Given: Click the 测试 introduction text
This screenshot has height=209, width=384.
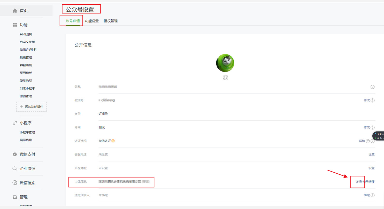Looking at the screenshot, I should [102, 127].
